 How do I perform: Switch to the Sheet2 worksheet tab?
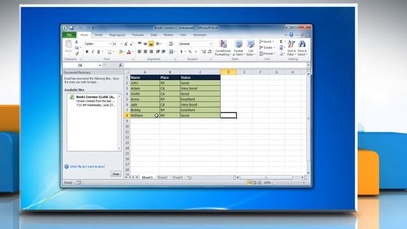pyautogui.click(x=163, y=177)
